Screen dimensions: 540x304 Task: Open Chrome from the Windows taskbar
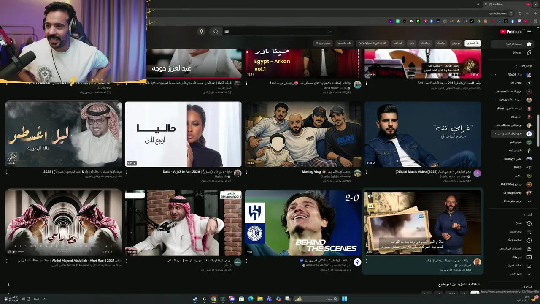point(213,299)
